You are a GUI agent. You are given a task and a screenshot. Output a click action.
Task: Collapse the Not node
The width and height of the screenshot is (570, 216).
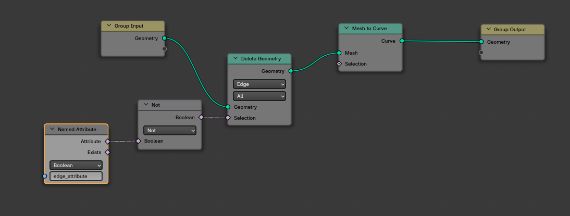coord(145,105)
